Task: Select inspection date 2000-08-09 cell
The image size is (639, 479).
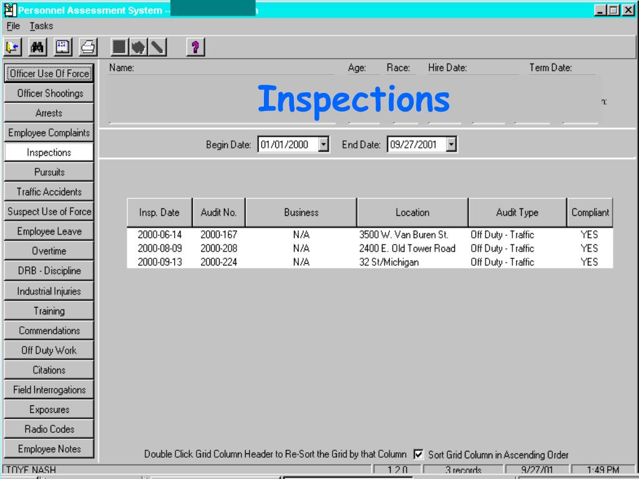Action: [x=160, y=248]
